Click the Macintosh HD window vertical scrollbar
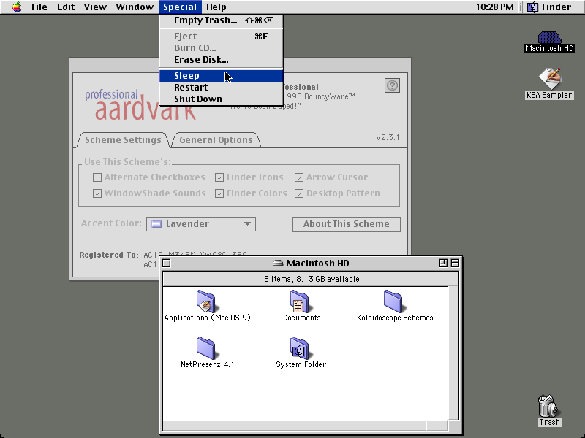The height and width of the screenshot is (438, 585). click(453, 353)
